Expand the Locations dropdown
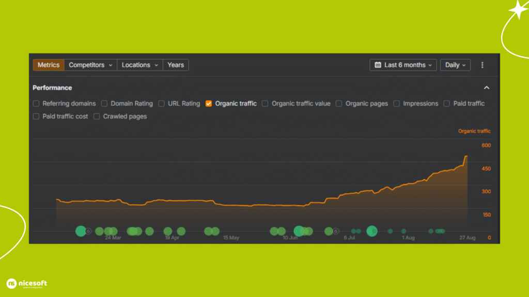The image size is (529, 297). [x=139, y=65]
